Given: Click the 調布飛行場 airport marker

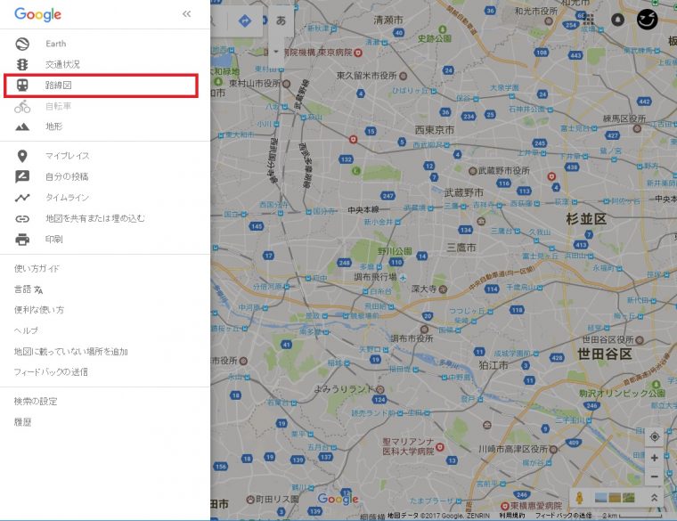Looking at the screenshot, I should pos(403,278).
